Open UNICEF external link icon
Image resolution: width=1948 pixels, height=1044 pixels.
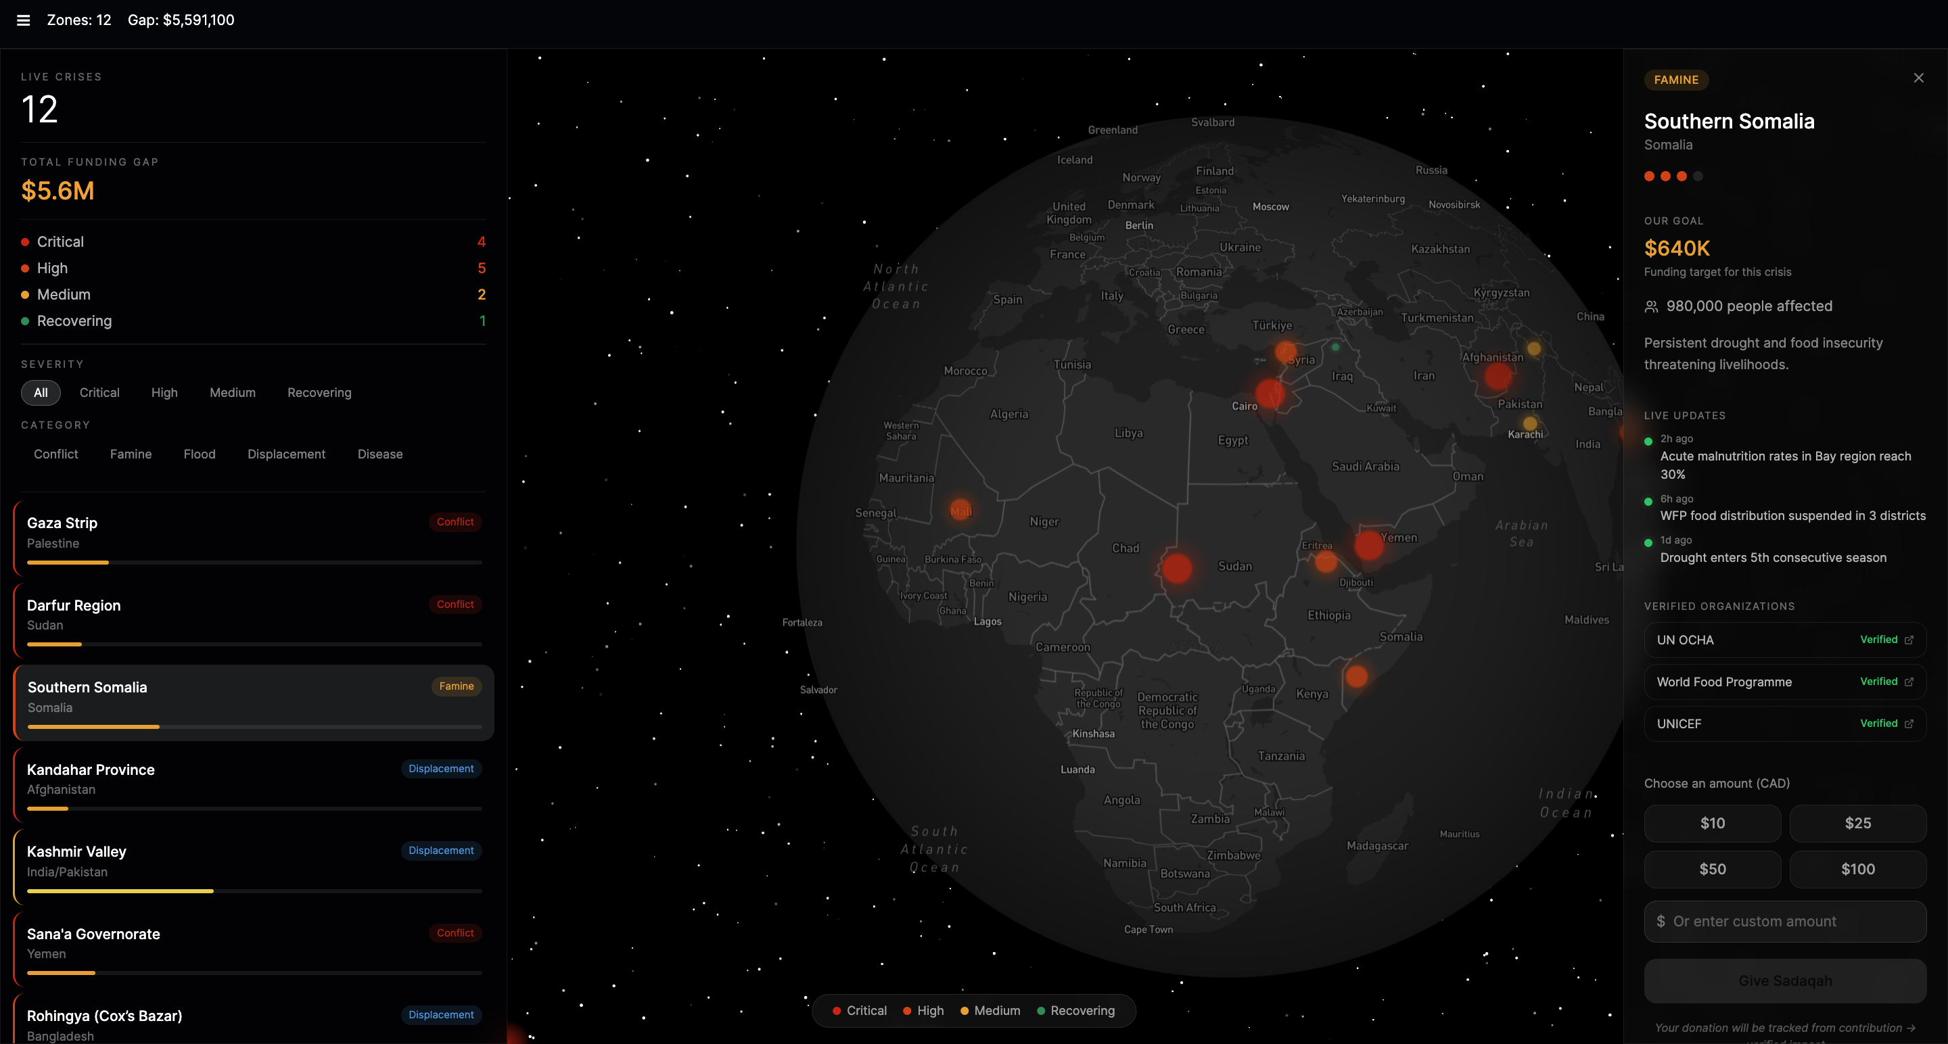click(1909, 723)
